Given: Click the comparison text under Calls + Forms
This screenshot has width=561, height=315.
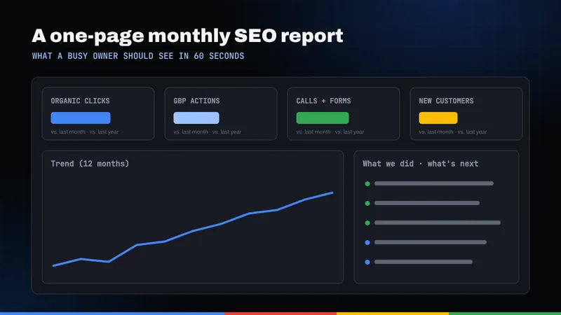Looking at the screenshot, I should 330,132.
